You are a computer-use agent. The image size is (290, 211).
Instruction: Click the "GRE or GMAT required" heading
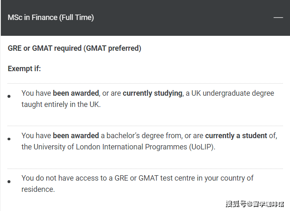45,48
